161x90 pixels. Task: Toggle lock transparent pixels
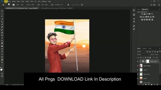click(141, 57)
